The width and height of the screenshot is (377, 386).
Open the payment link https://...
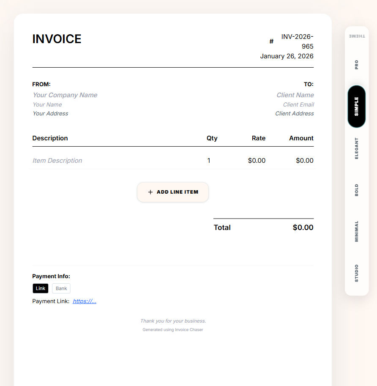(x=84, y=301)
